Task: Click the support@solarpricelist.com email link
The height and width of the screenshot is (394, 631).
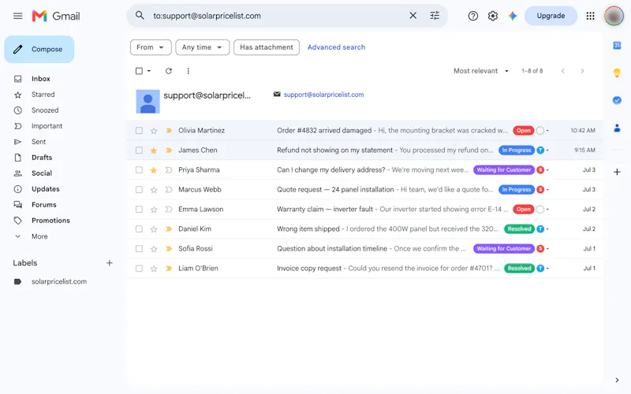Action: (323, 95)
